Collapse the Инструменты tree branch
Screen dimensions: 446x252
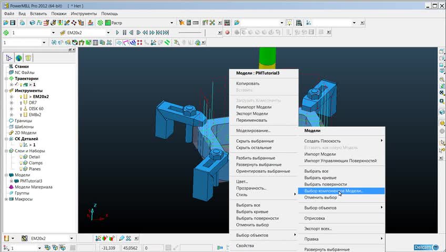click(x=6, y=91)
